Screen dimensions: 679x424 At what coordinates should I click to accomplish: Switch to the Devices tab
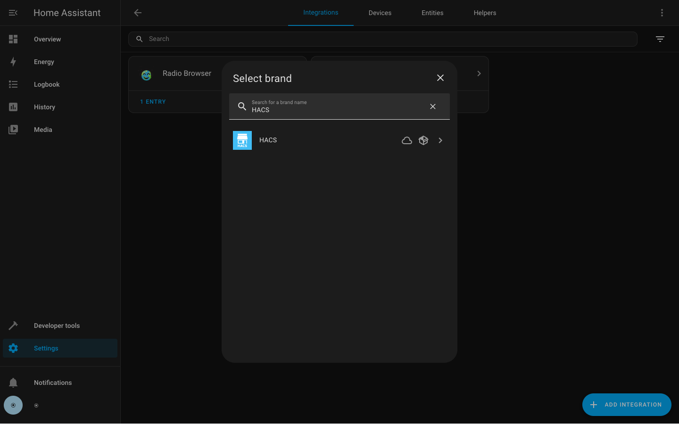[x=380, y=13]
